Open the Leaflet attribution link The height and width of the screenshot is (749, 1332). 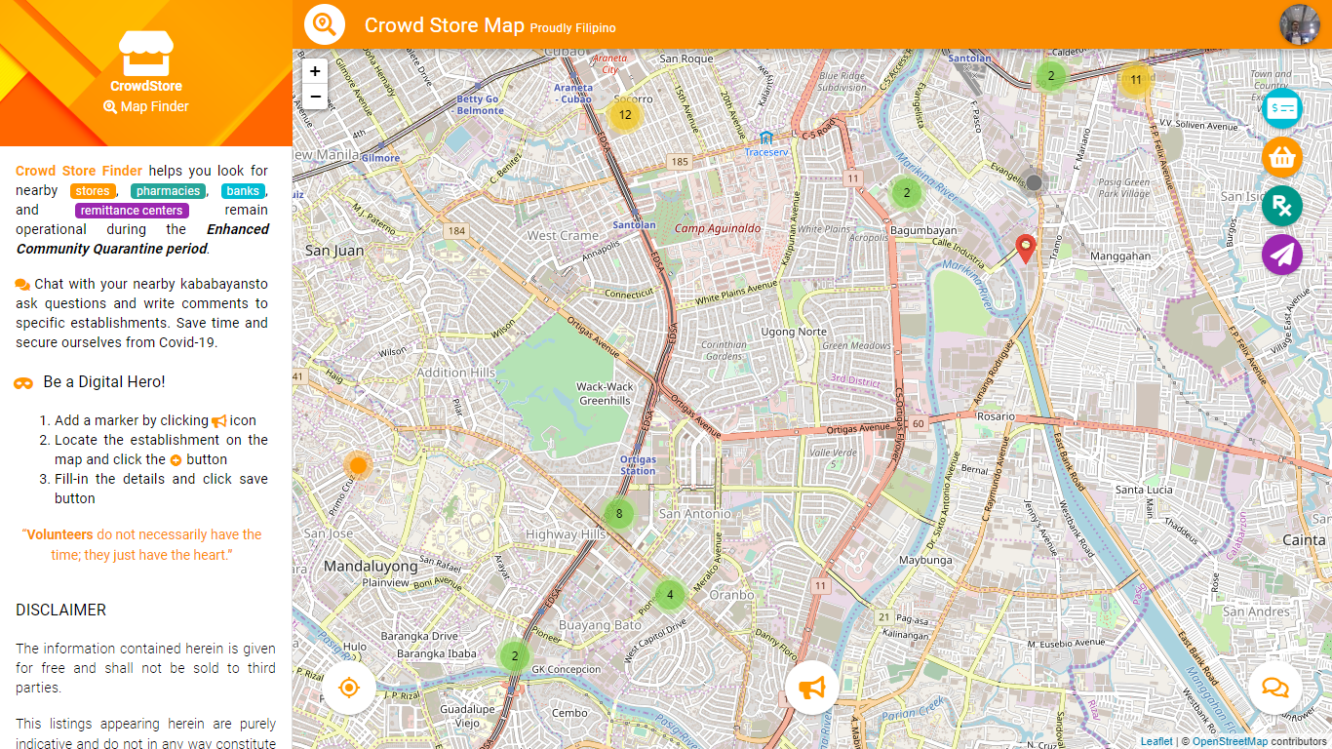click(x=1156, y=742)
